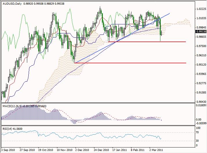Viewport: 207px width, 153px height.
Task: Click the 1.02225 price axis label
Action: coord(201,9)
